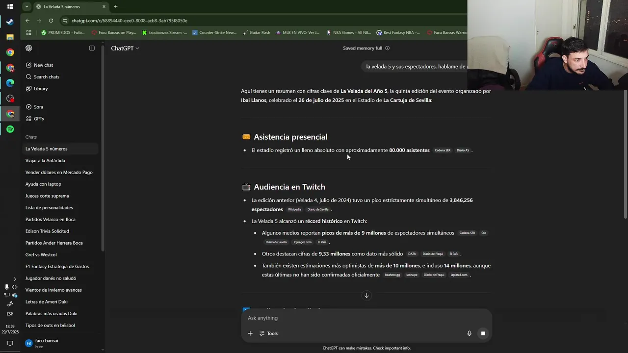Focus the Ask anything input field
This screenshot has width=628, height=353.
click(366, 318)
